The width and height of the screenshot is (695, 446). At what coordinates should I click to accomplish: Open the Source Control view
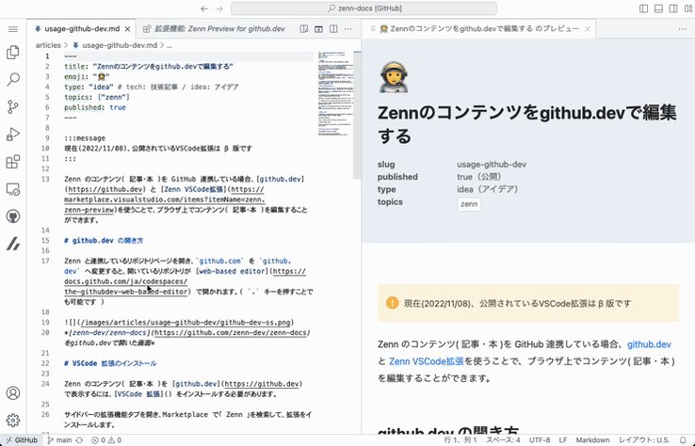[13, 106]
